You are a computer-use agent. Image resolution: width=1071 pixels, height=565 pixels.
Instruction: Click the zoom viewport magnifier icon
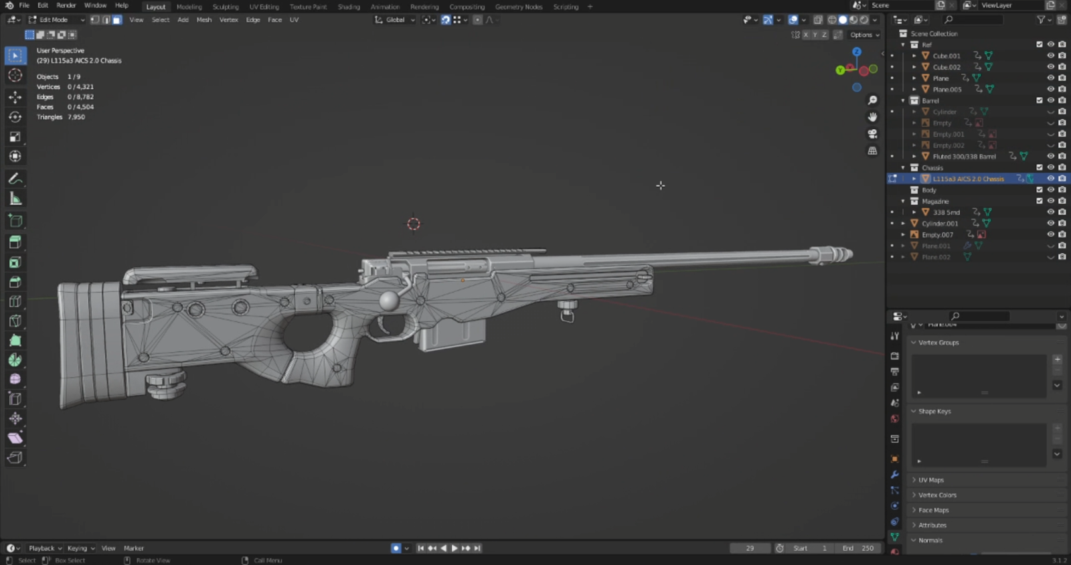(x=872, y=100)
